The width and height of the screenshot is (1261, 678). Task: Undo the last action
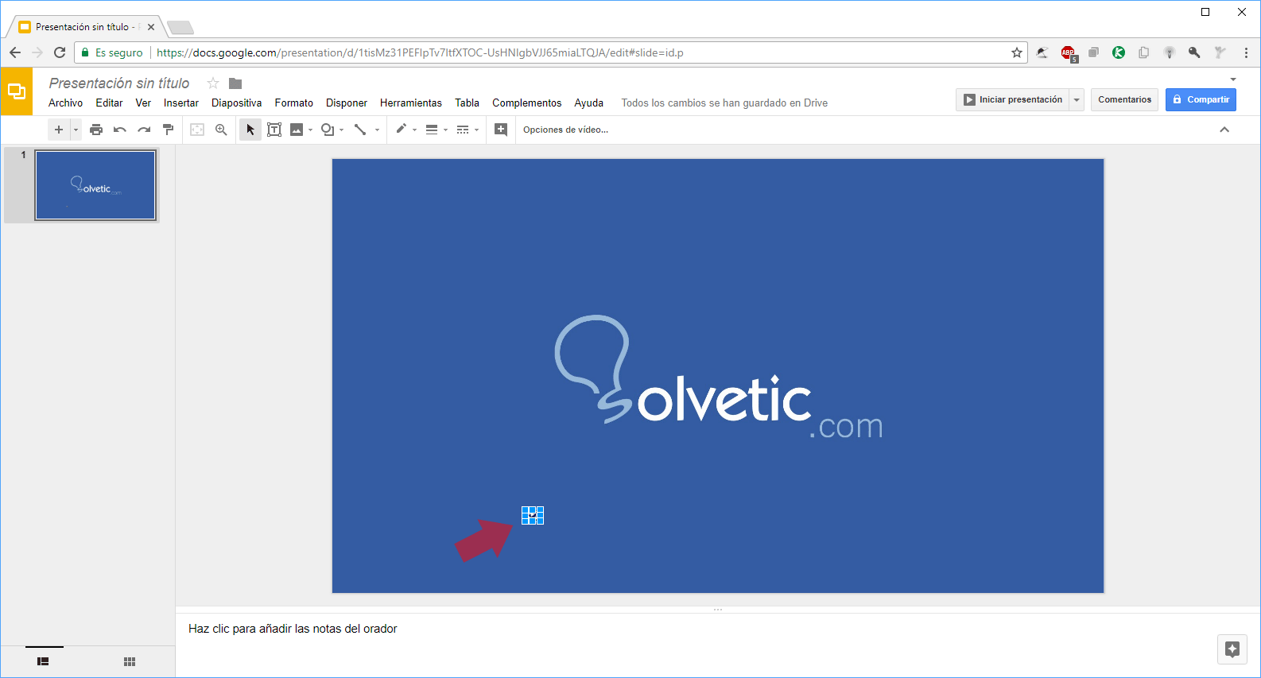120,130
